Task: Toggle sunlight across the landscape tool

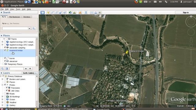Action: [x=74, y=13]
